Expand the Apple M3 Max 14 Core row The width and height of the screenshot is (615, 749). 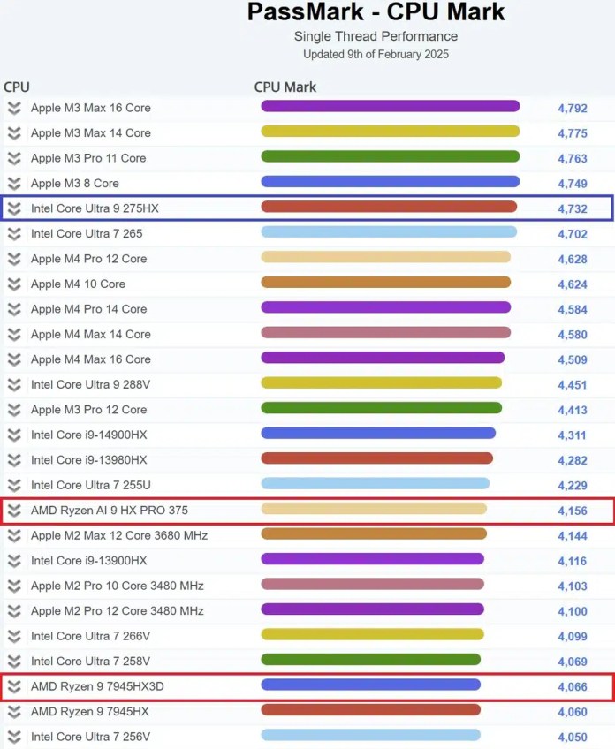[14, 133]
